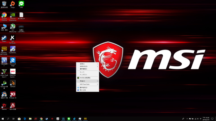Open taskbar search magnifier

pyautogui.click(x=8, y=119)
